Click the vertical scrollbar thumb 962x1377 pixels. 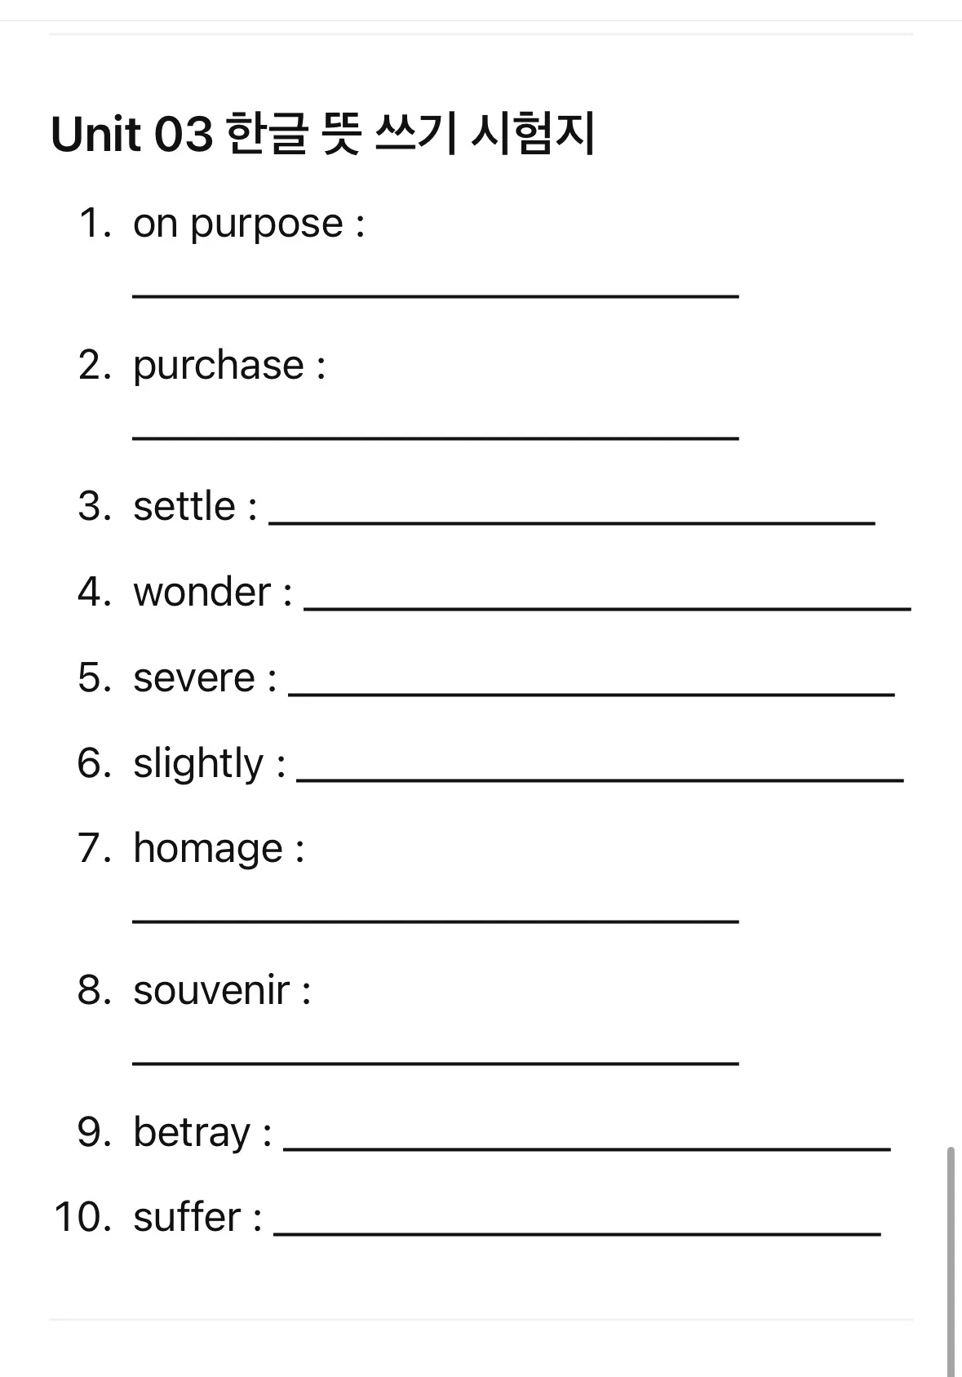click(951, 1261)
